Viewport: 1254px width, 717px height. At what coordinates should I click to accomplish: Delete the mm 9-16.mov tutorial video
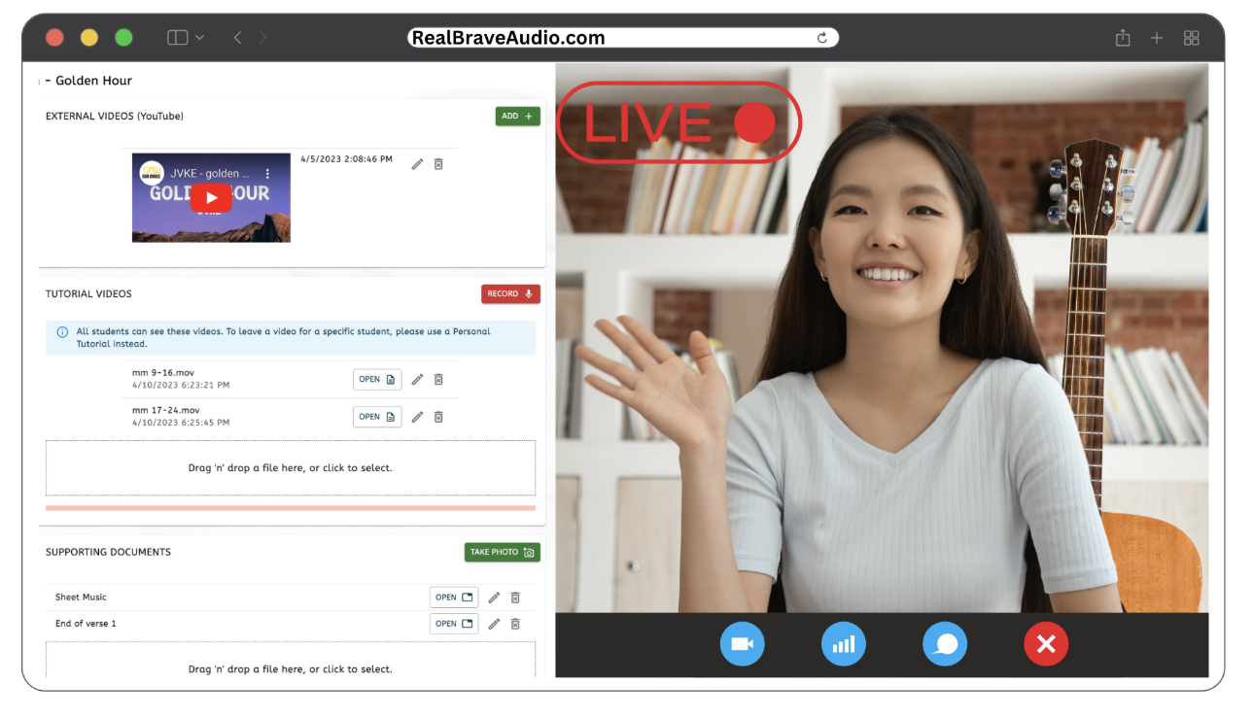click(x=438, y=379)
